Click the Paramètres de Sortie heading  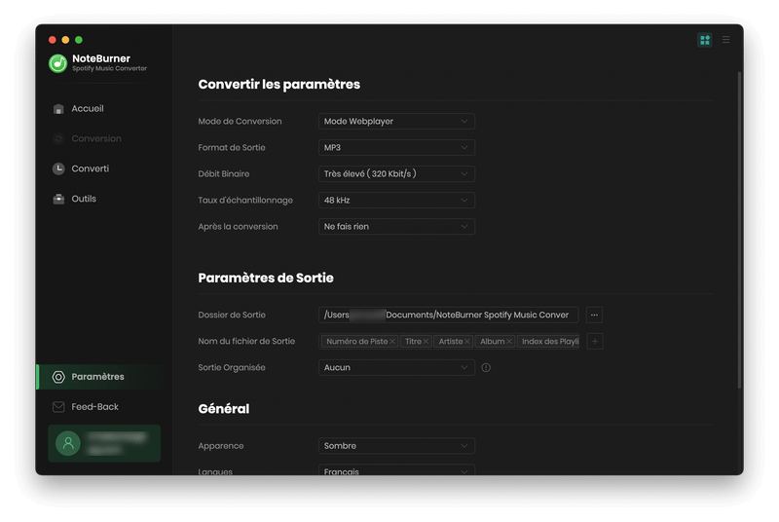(x=265, y=278)
